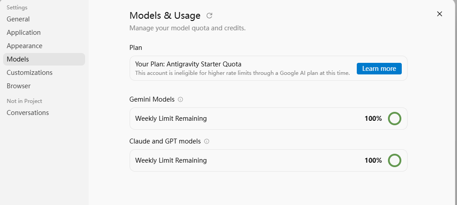Click the 100% value for Gemini Models

(373, 119)
